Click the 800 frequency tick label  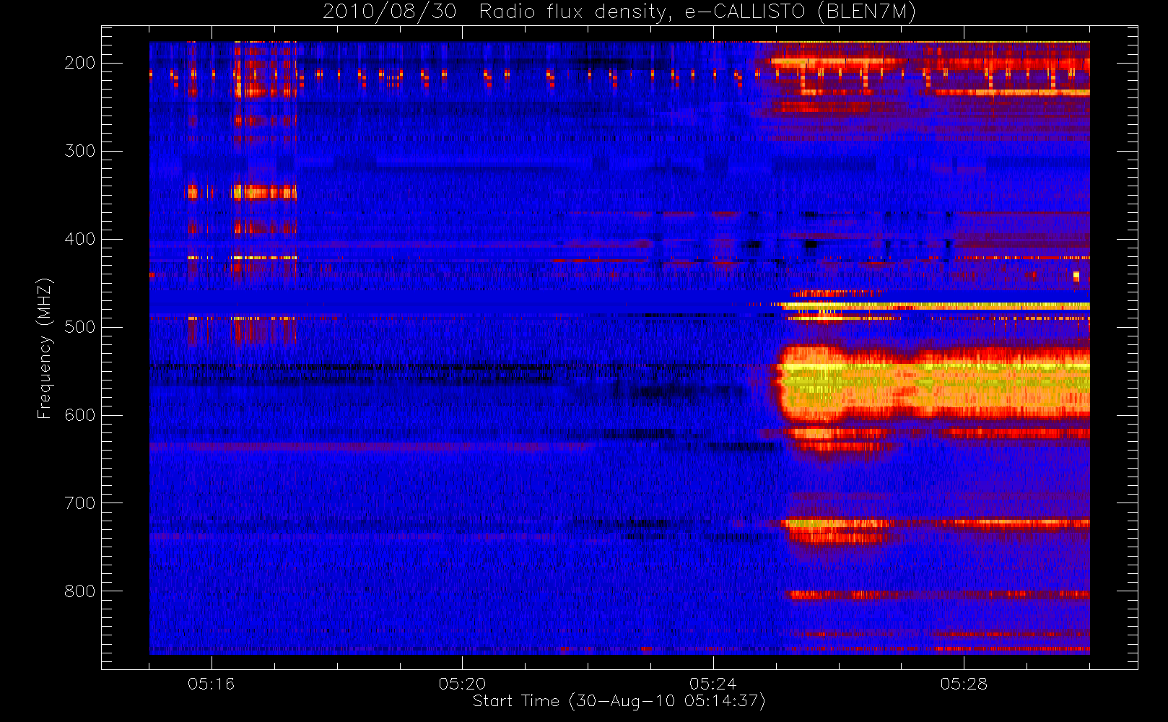[x=80, y=591]
